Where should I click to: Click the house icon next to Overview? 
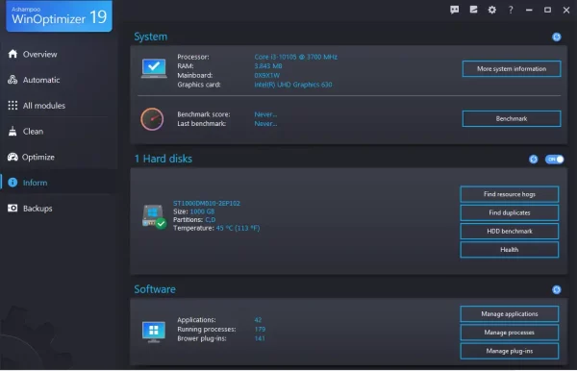pos(13,54)
